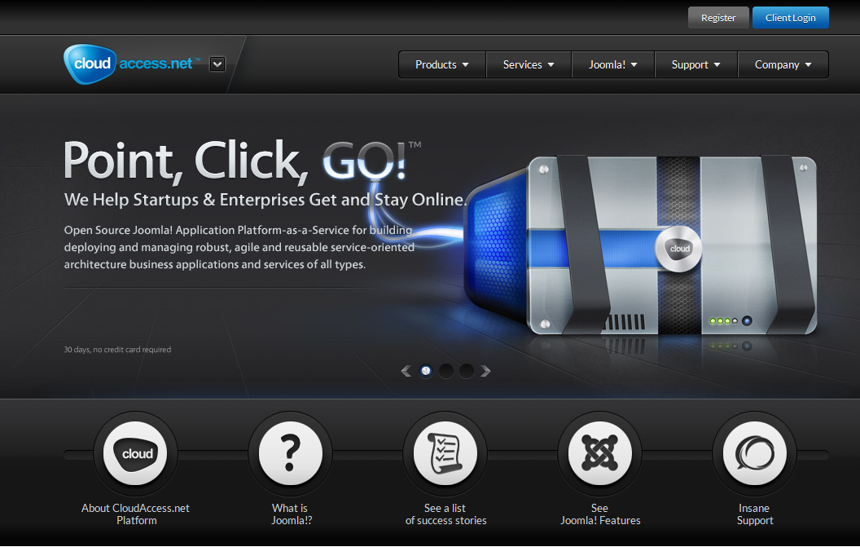The width and height of the screenshot is (860, 547).
Task: Select the second slide indicator dot
Action: pyautogui.click(x=446, y=371)
